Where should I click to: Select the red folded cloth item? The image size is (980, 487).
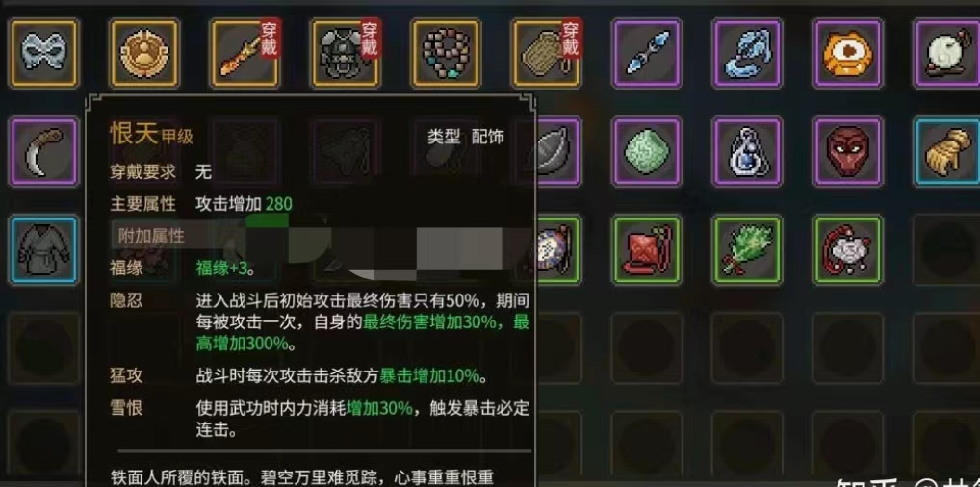[646, 250]
